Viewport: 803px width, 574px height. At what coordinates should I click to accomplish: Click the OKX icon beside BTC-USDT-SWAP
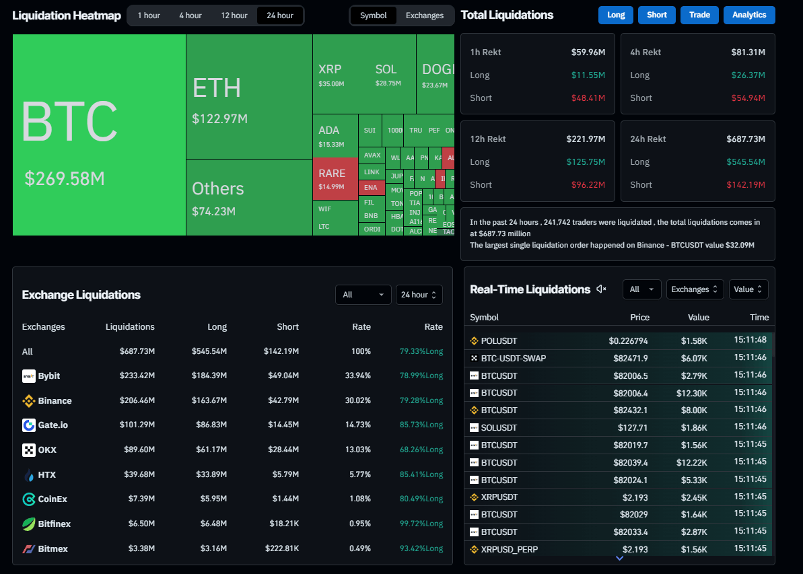(474, 359)
